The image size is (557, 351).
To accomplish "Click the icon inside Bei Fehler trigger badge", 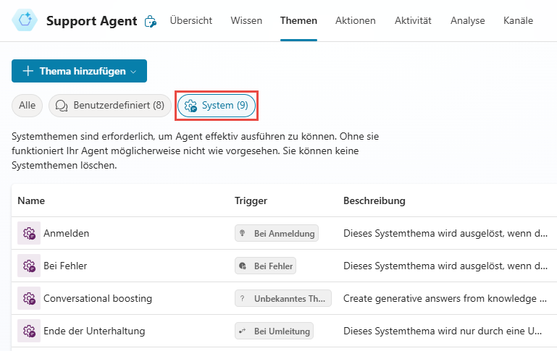I will [x=243, y=266].
